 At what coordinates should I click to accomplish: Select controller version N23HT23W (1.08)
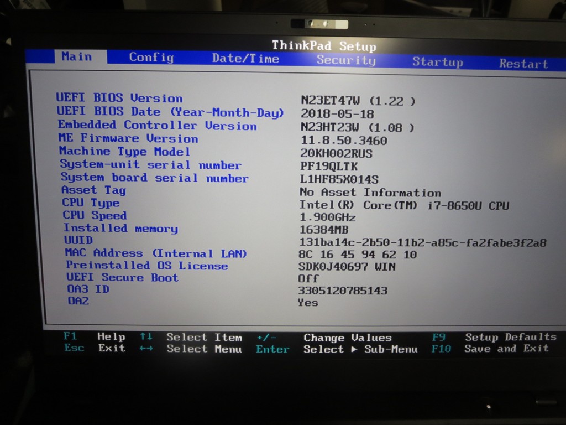[x=358, y=128]
